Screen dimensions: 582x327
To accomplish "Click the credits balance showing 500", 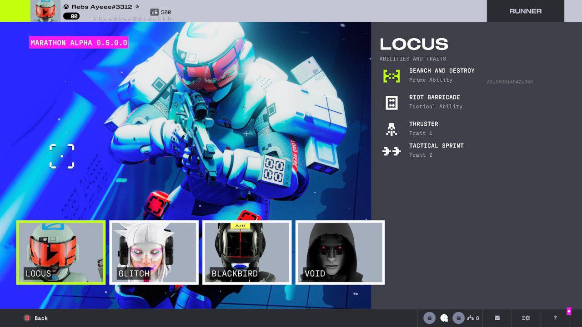I will pyautogui.click(x=161, y=12).
